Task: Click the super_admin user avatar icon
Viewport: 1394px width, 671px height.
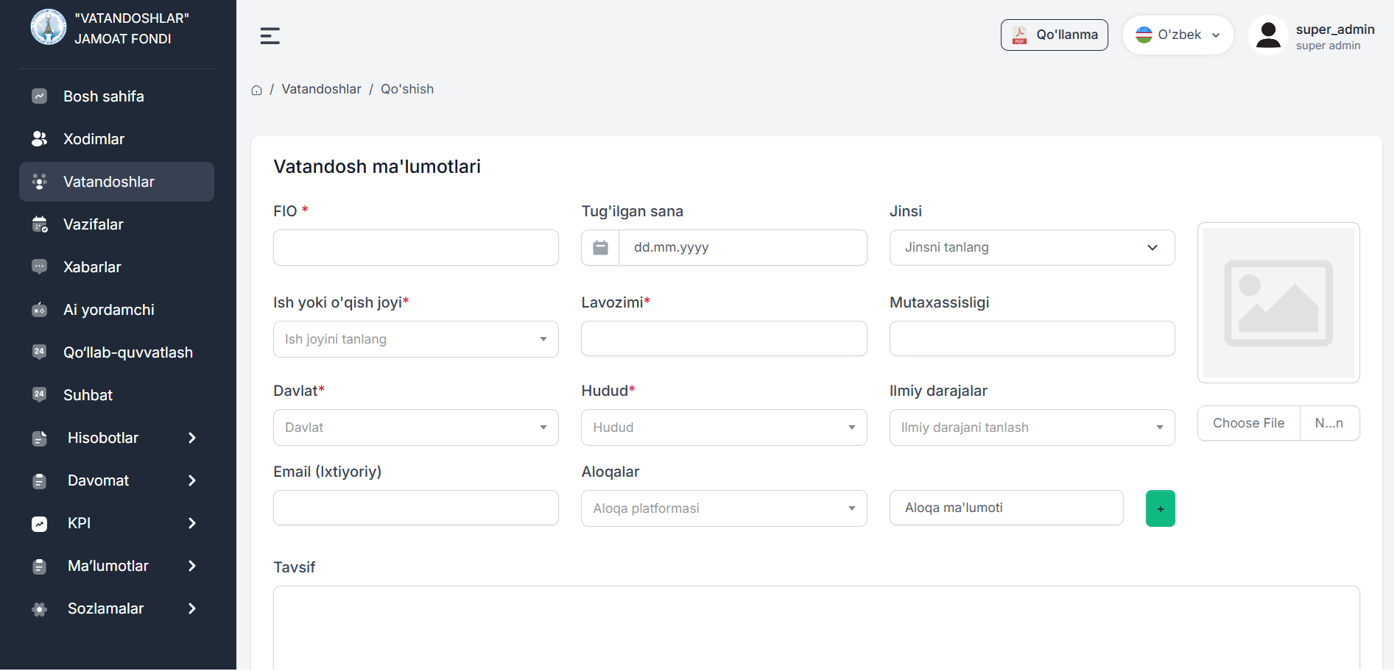Action: [x=1267, y=35]
